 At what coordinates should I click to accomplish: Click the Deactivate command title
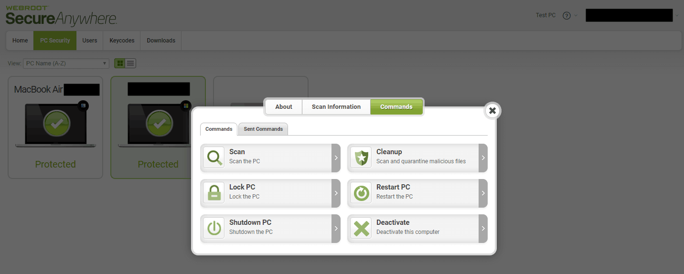(x=393, y=222)
